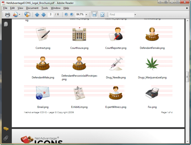The width and height of the screenshot is (191, 145).
Task: Click the zoom in plus button
Action: click(71, 14)
